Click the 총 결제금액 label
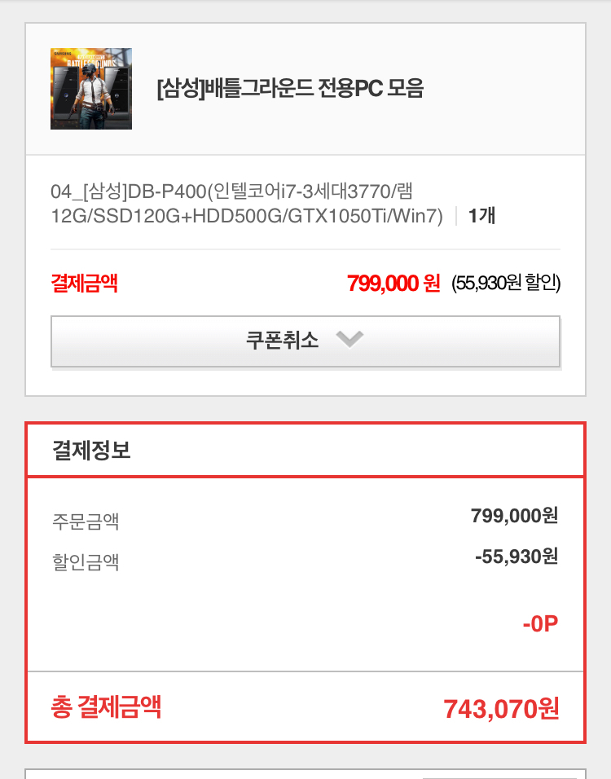This screenshot has width=611, height=779. point(106,706)
